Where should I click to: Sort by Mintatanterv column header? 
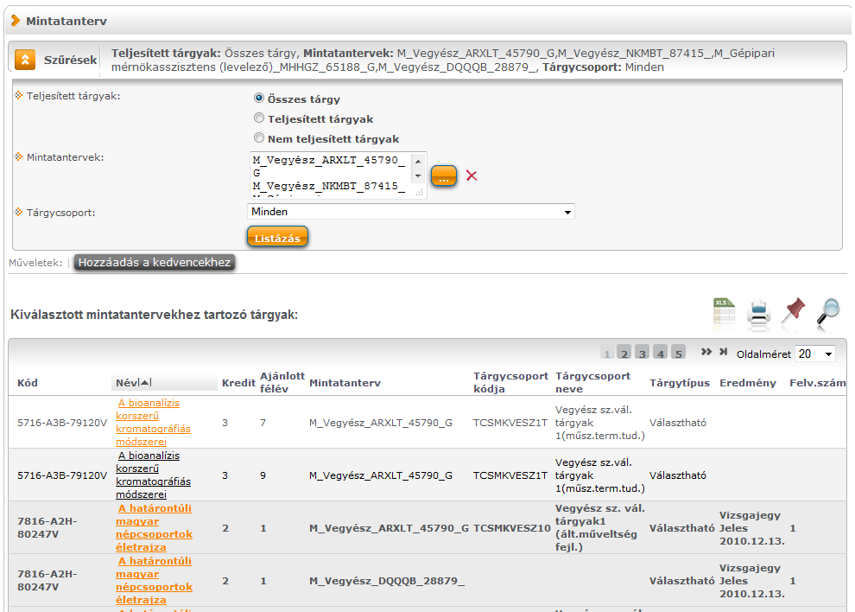[x=344, y=383]
